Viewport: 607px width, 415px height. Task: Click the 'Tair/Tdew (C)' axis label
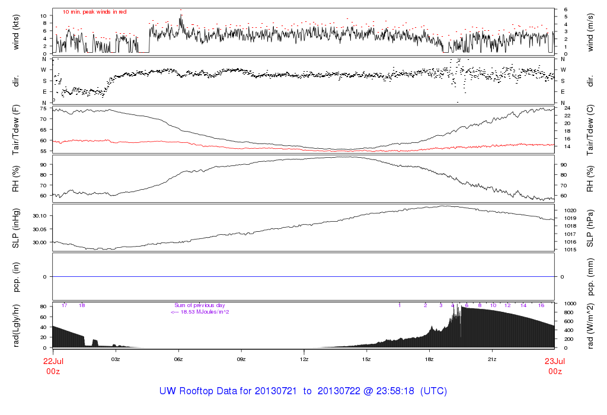pyautogui.click(x=591, y=129)
